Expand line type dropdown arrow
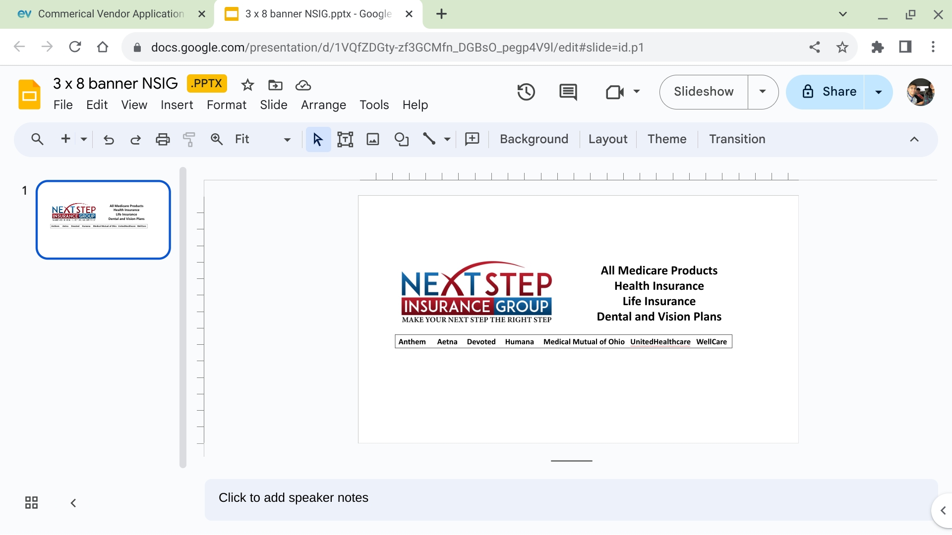 point(447,140)
